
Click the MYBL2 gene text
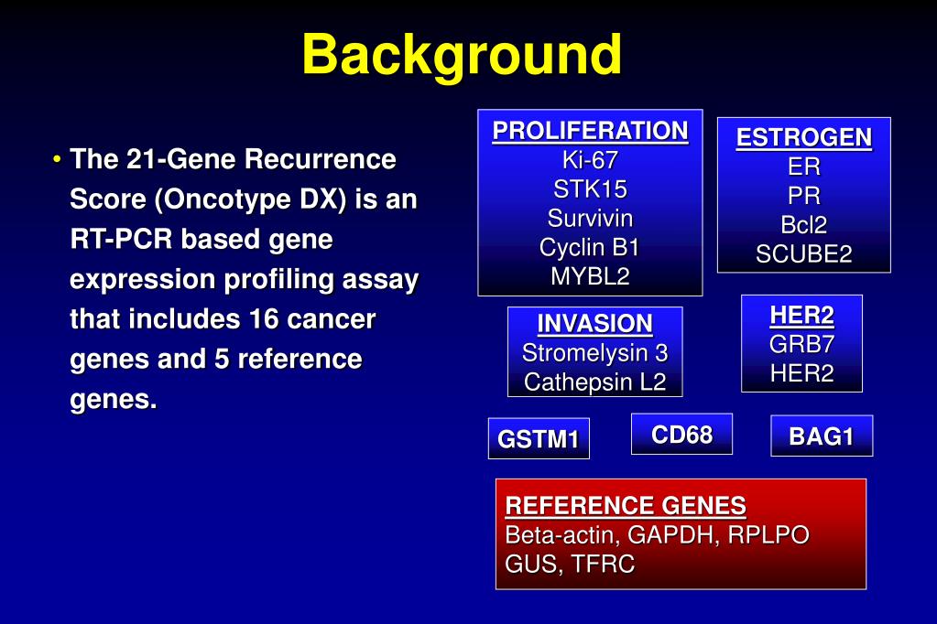tap(591, 276)
